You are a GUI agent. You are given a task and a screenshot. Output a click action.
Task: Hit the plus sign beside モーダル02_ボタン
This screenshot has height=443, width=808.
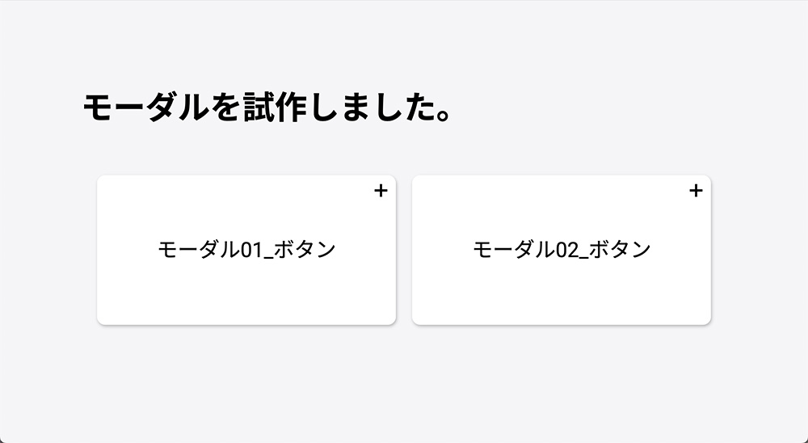tap(696, 191)
